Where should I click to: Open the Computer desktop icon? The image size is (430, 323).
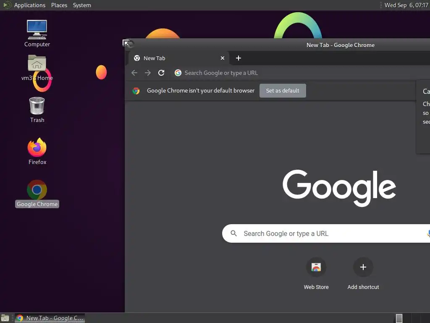(x=37, y=33)
